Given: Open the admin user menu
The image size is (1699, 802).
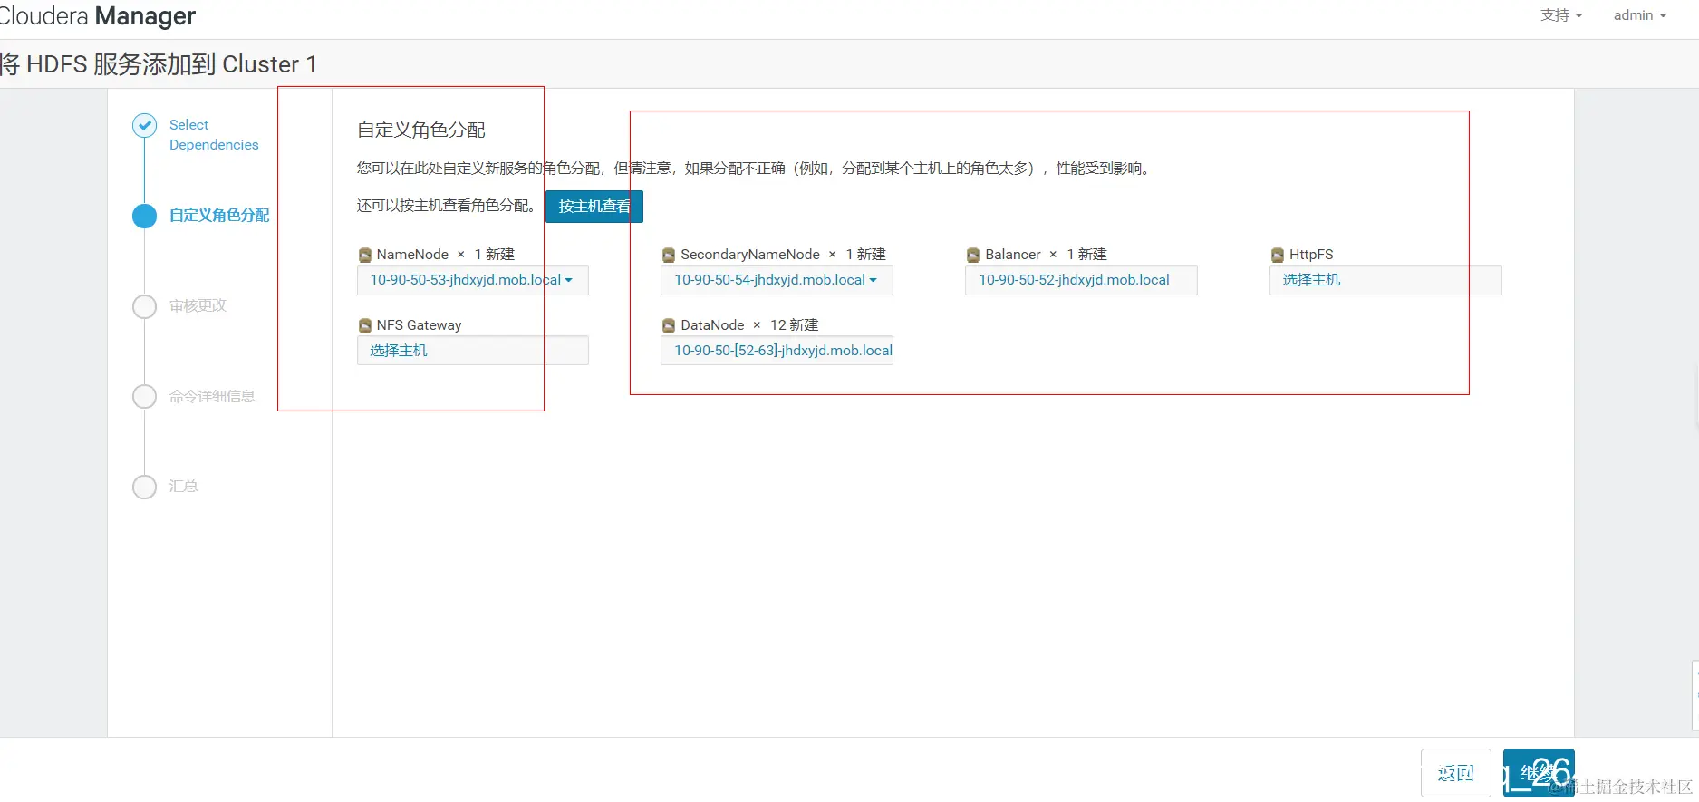Looking at the screenshot, I should 1640,15.
